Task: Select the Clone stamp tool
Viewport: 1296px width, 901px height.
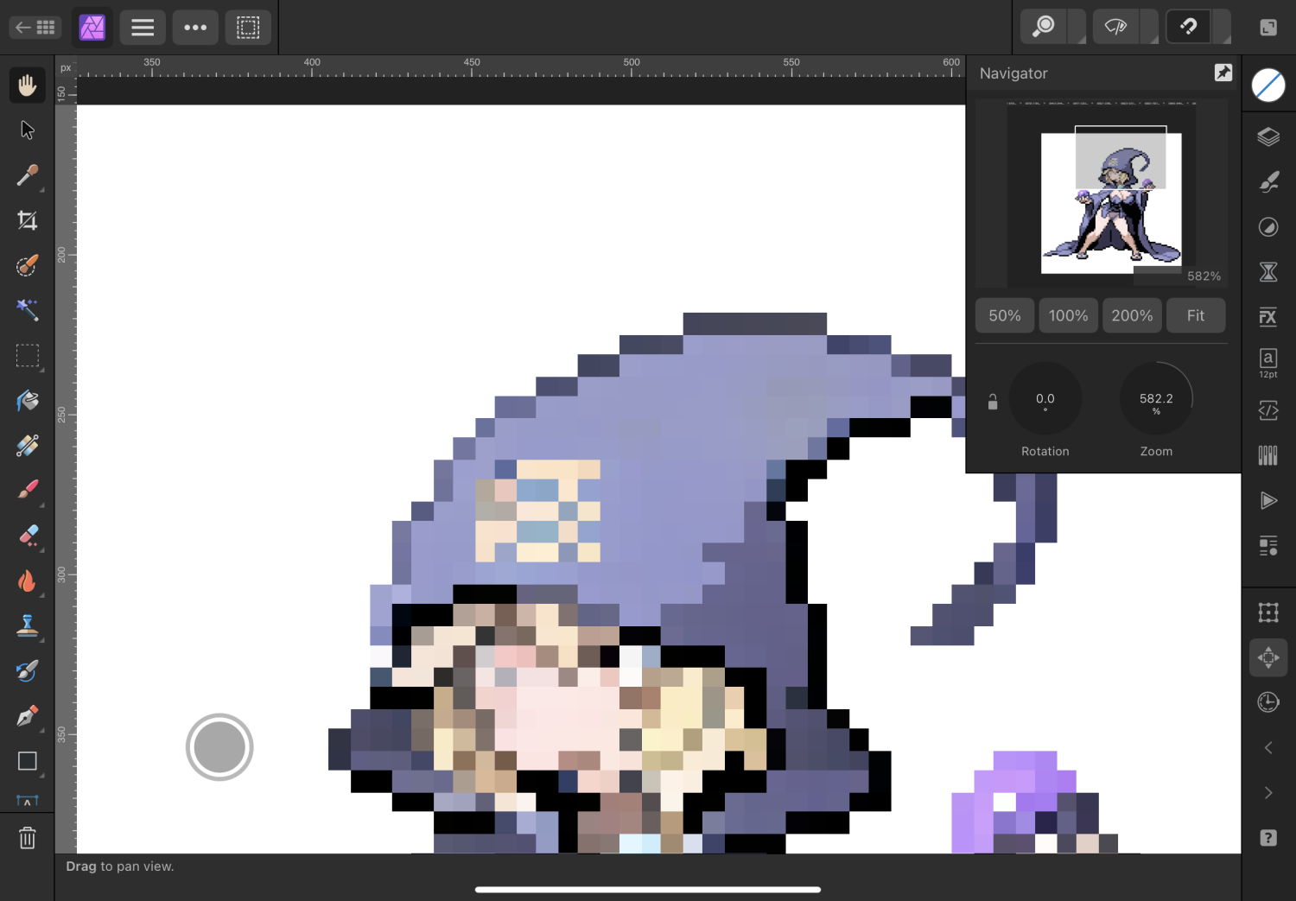Action: click(x=28, y=625)
